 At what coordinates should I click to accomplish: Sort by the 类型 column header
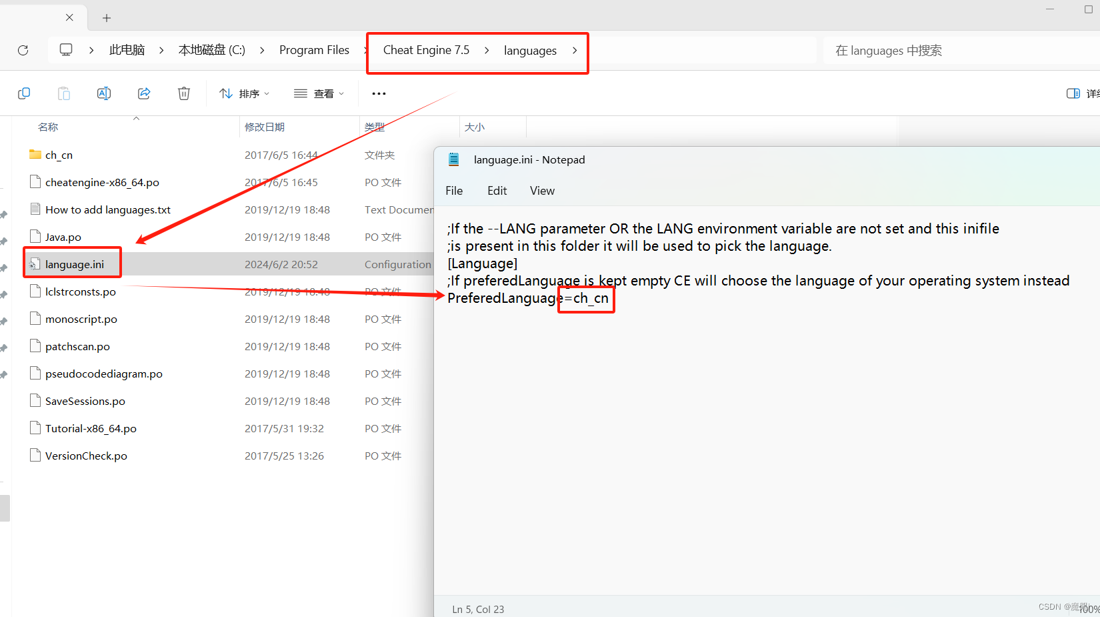pos(375,127)
